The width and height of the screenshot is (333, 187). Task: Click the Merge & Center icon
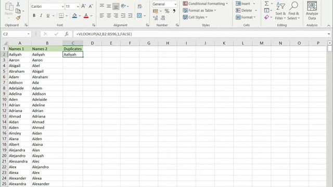[139, 16]
